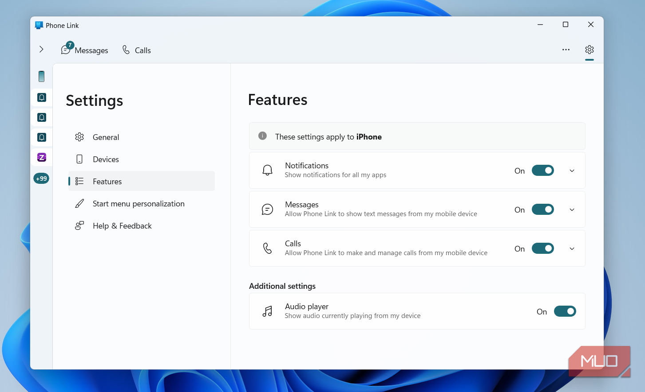Expand the Calls feature row chevron
Screen dimensions: 645x392
pos(572,249)
